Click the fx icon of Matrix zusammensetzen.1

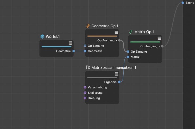coord(88,68)
